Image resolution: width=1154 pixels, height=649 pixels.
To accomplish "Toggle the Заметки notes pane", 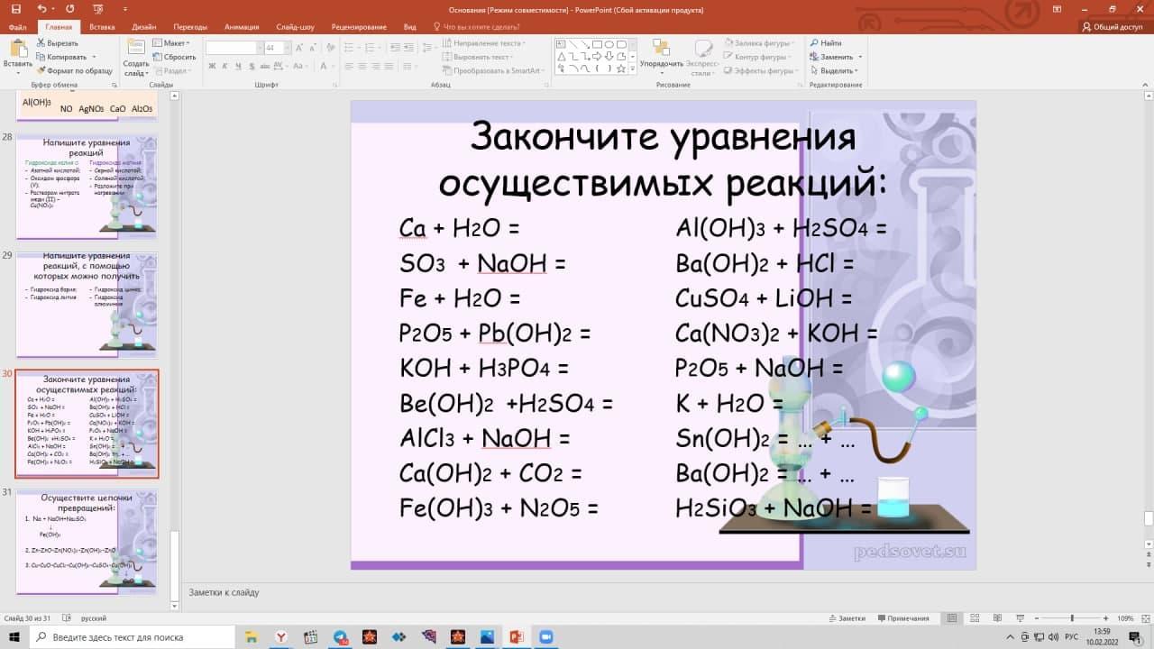I will 846,618.
